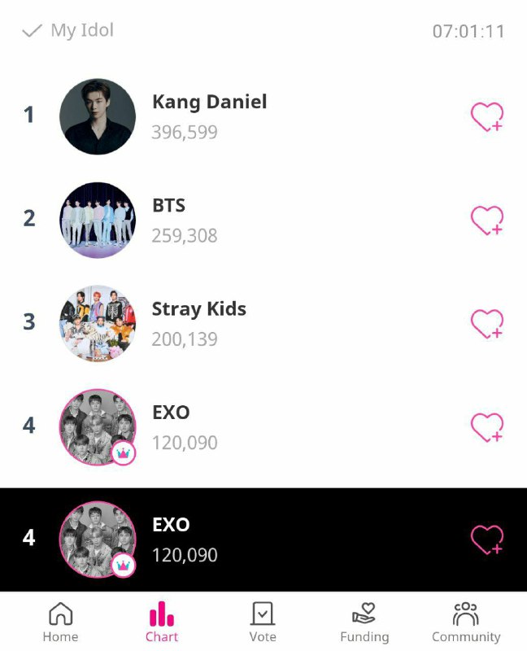Select the Chart tab
Image resolution: width=527 pixels, height=651 pixels.
tap(162, 622)
